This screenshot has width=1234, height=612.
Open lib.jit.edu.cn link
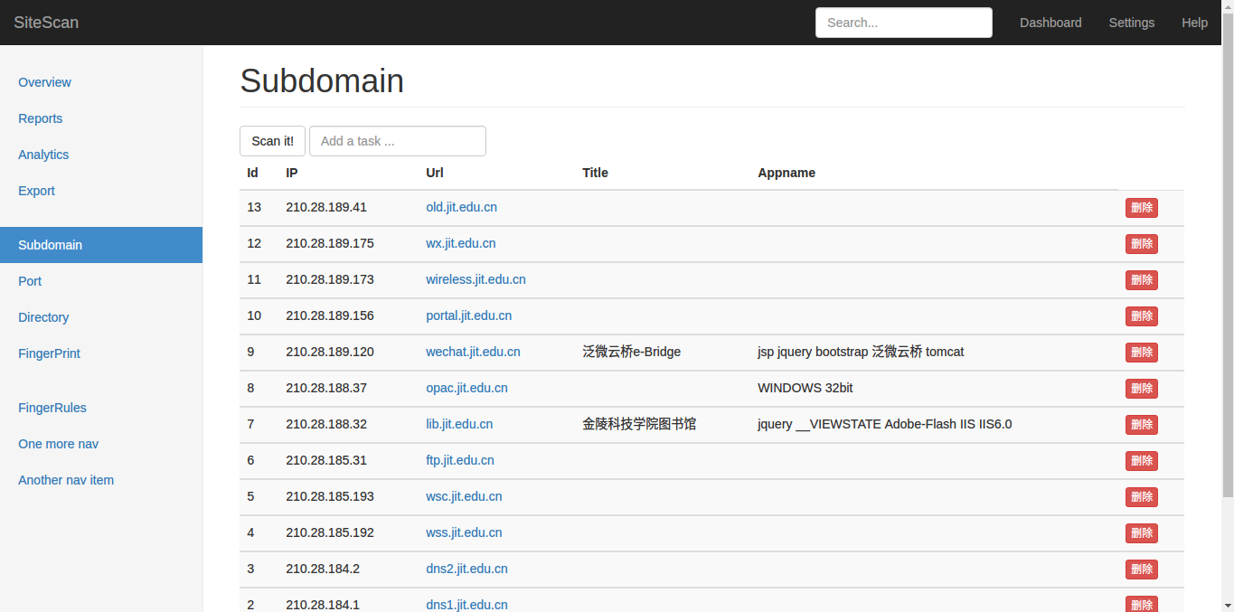[x=459, y=424]
